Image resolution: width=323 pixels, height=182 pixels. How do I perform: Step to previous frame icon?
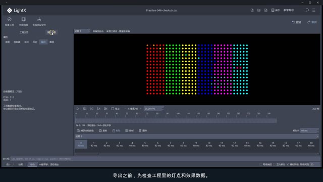92,109
